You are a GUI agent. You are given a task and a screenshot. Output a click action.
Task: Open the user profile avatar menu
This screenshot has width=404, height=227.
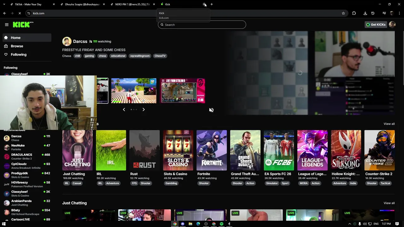[x=392, y=25]
